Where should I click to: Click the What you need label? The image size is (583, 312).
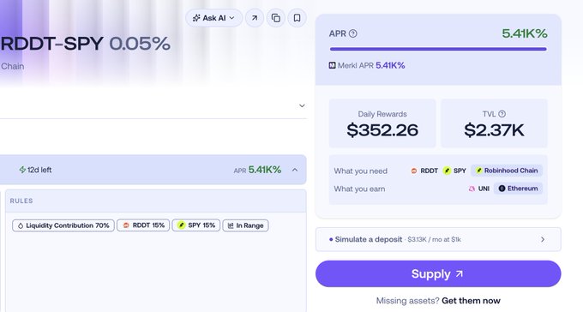(x=360, y=171)
